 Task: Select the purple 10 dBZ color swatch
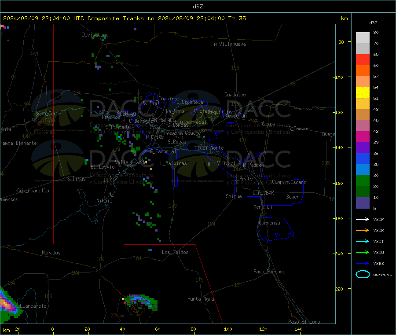363,203
